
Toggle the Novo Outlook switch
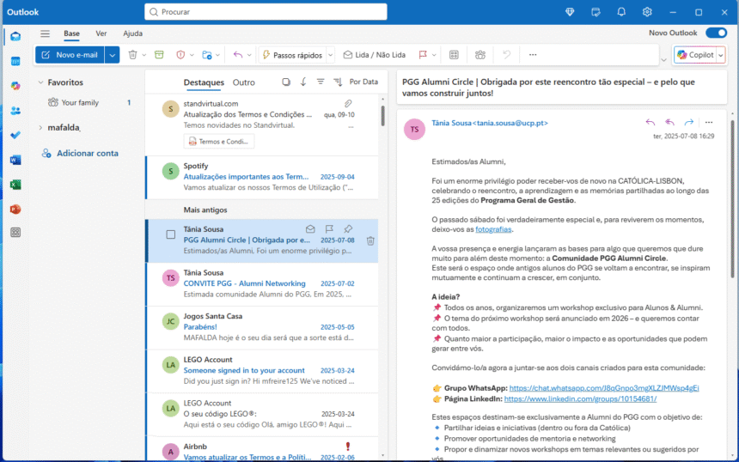pyautogui.click(x=715, y=33)
